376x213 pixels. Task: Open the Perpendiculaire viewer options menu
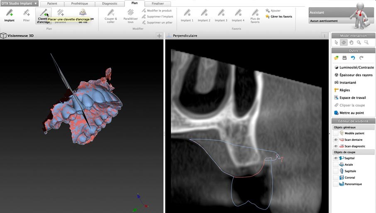(x=325, y=36)
